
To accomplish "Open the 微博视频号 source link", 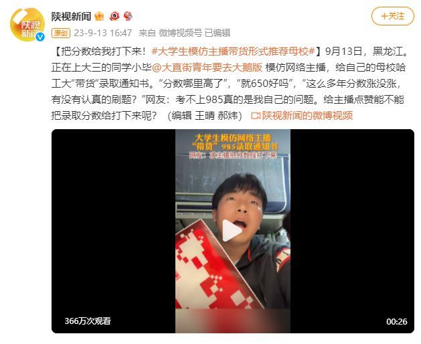I will point(181,33).
